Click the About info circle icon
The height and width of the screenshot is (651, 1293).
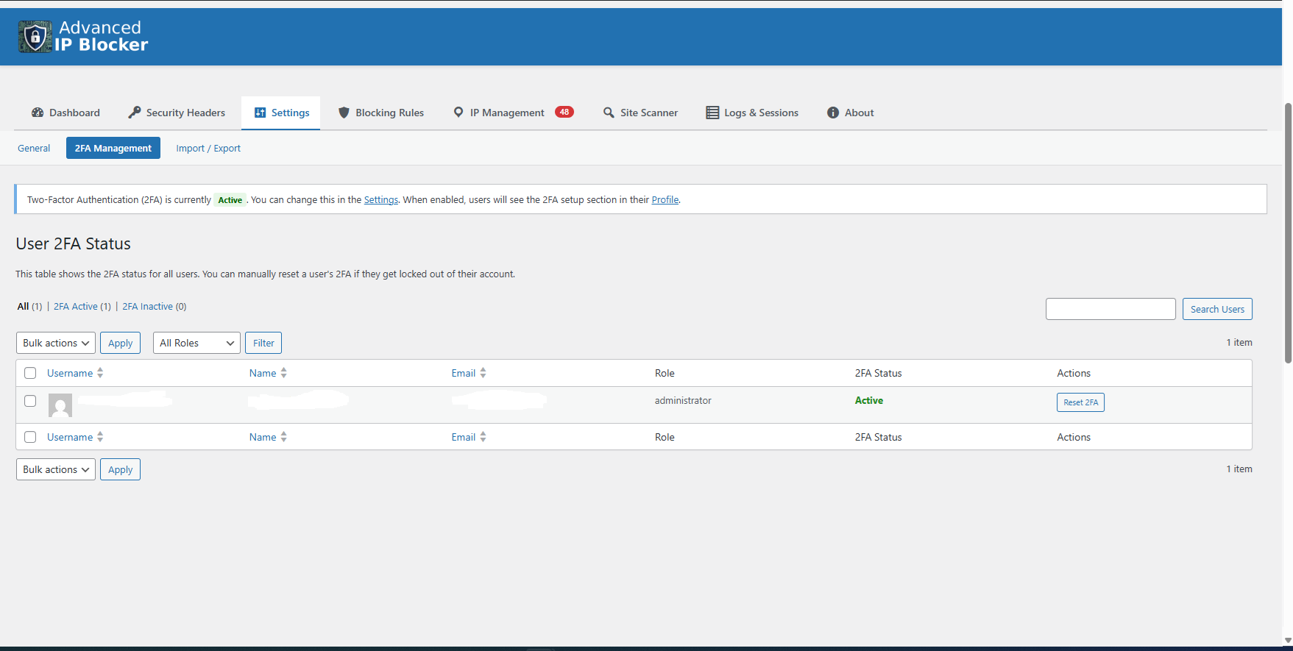tap(833, 113)
